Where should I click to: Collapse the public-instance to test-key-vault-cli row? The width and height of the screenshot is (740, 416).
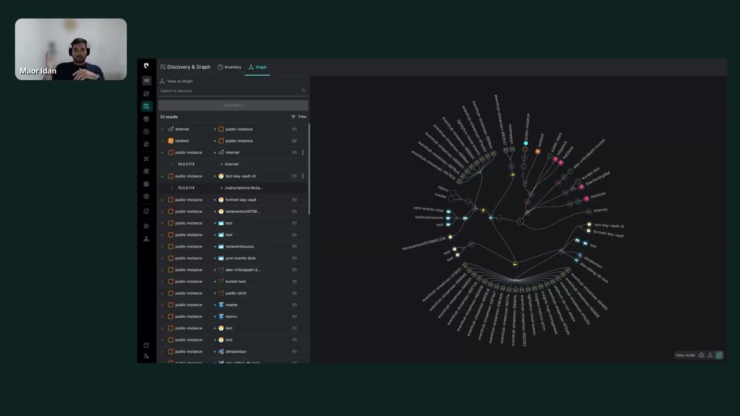coord(162,176)
